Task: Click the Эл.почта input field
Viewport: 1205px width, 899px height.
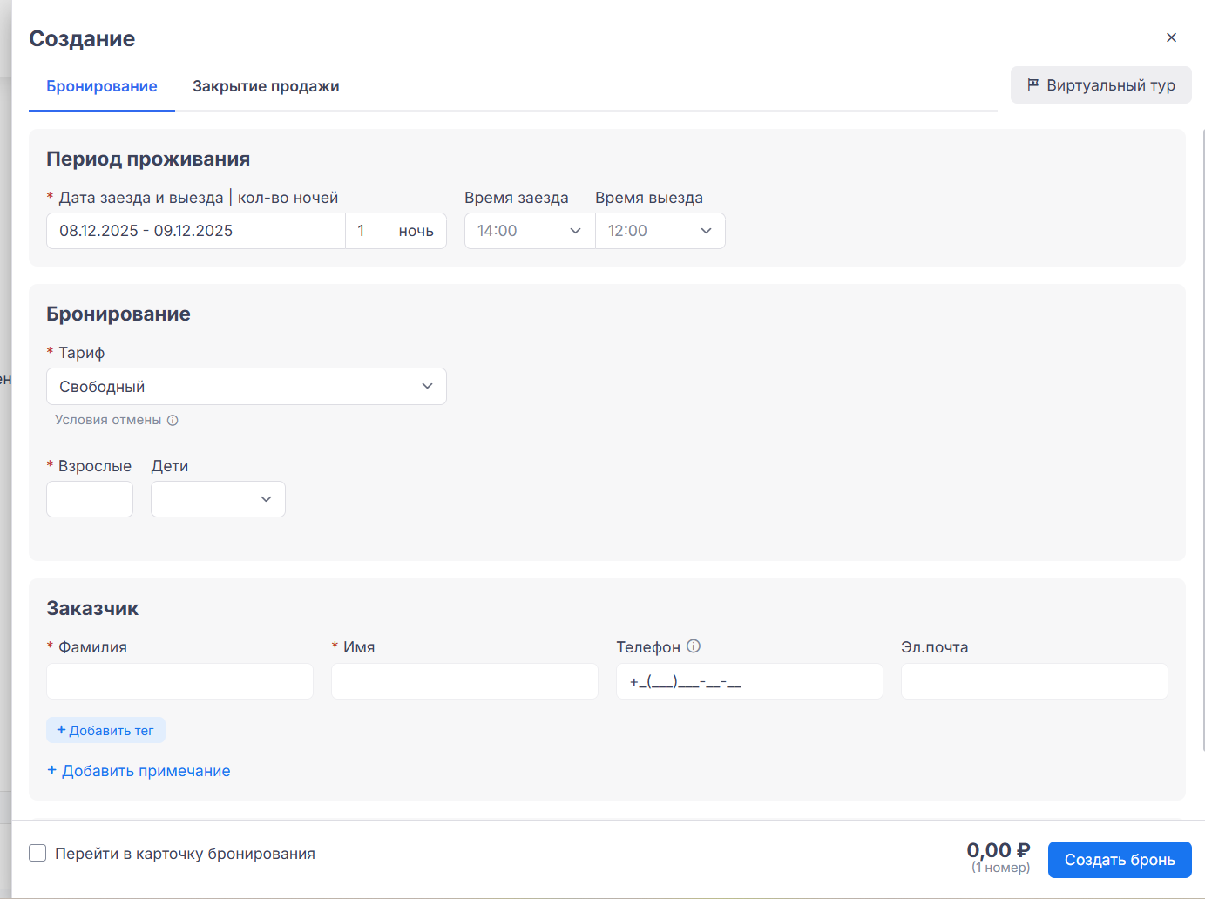Action: [1033, 681]
